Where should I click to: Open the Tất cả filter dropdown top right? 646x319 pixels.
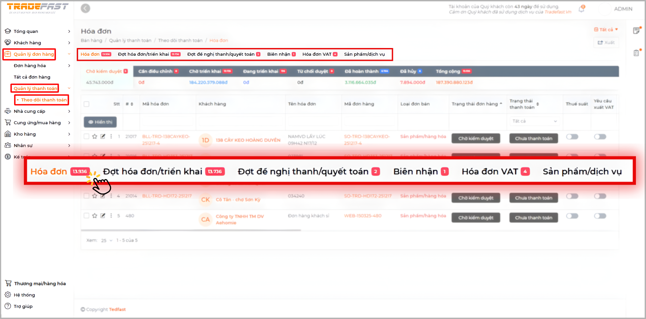606,30
